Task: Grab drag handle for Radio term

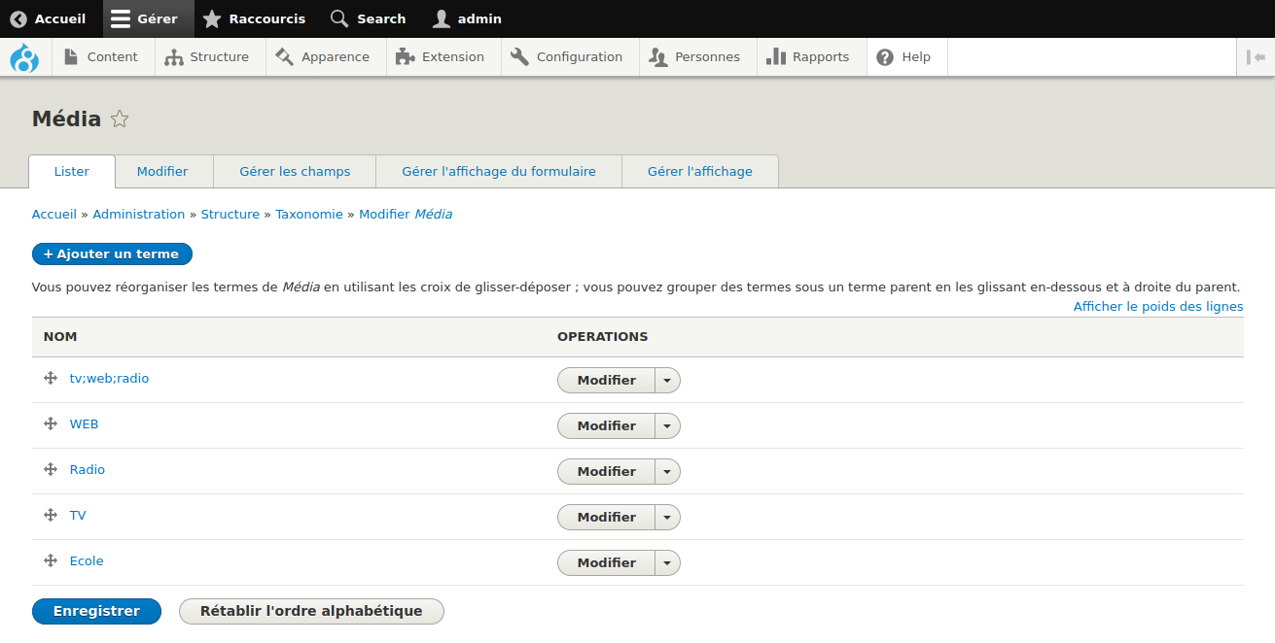Action: tap(51, 470)
